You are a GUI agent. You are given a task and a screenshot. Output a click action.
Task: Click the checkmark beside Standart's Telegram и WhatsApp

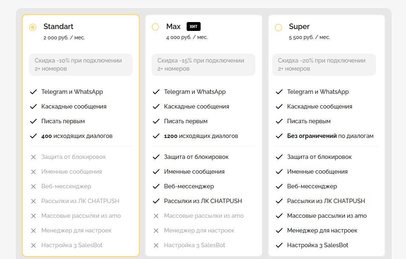(x=33, y=92)
